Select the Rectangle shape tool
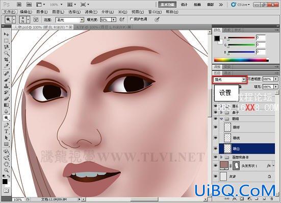Image resolution: width=281 pixels, height=203 pixels. (x=6, y=144)
